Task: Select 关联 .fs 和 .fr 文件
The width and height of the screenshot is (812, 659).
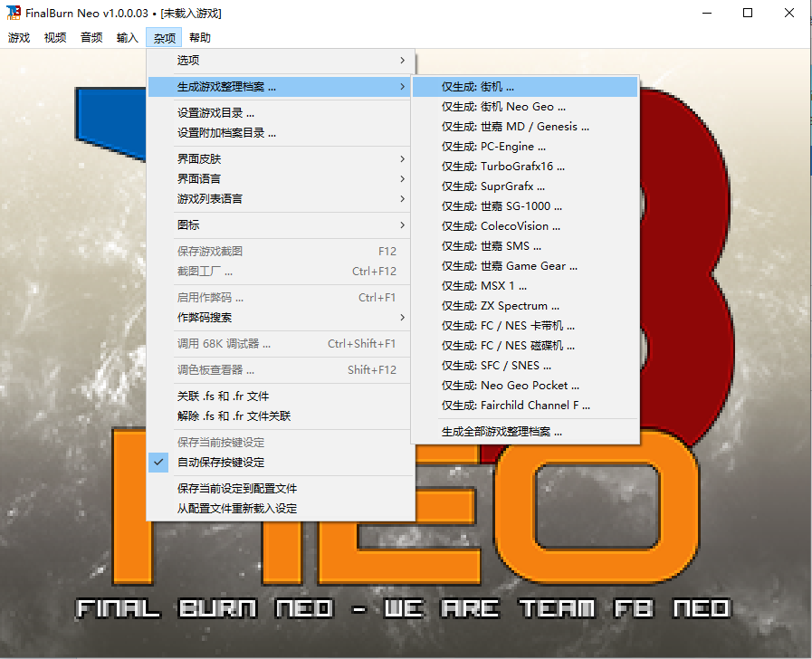Action: click(282, 396)
